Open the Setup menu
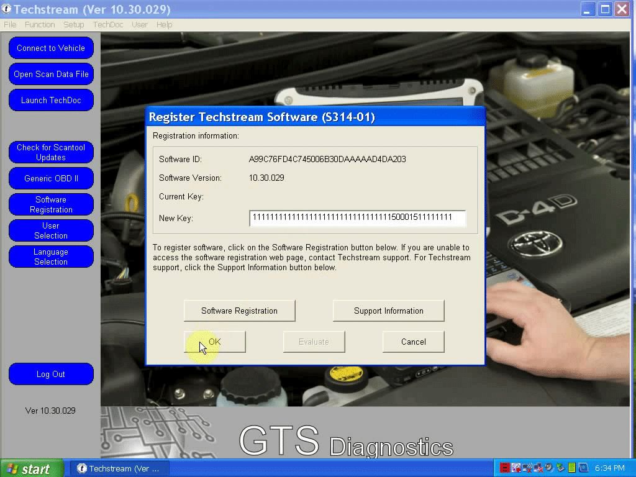The image size is (636, 477). coord(73,25)
